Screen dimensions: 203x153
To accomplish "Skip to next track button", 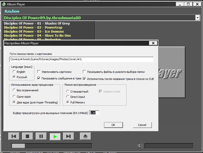I will pos(69,136).
